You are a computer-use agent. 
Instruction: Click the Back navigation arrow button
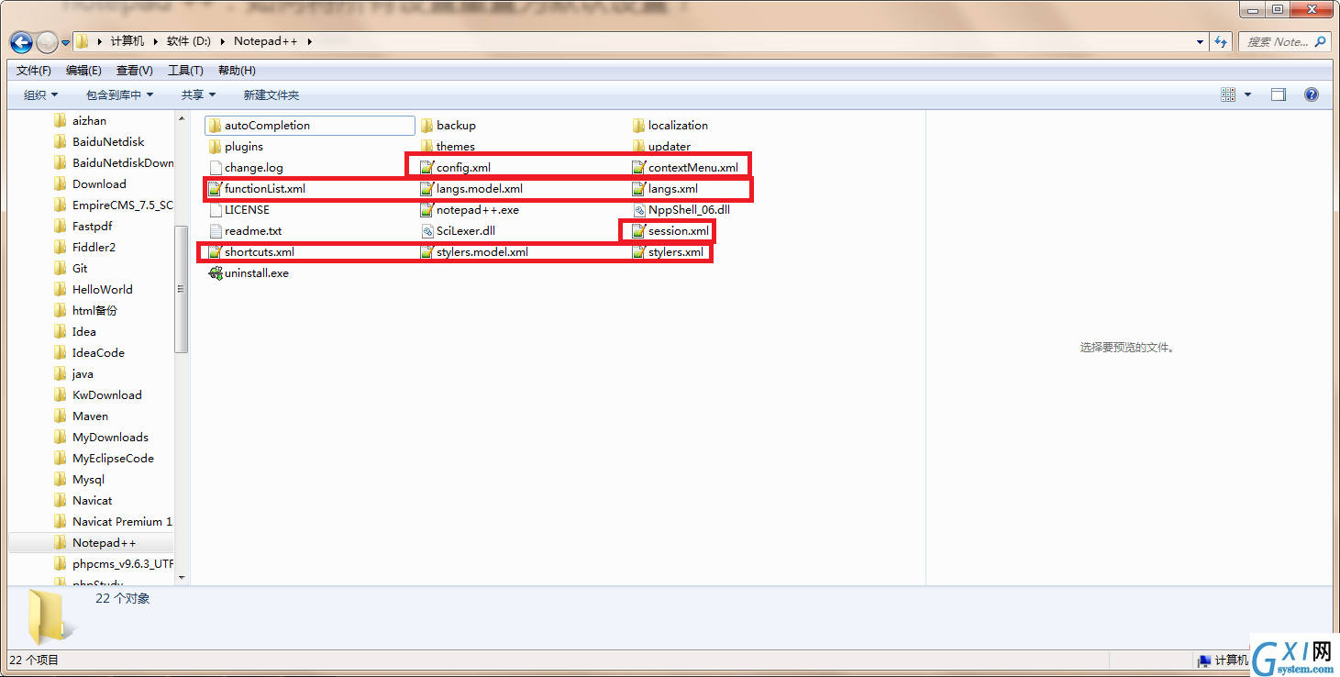[x=21, y=42]
